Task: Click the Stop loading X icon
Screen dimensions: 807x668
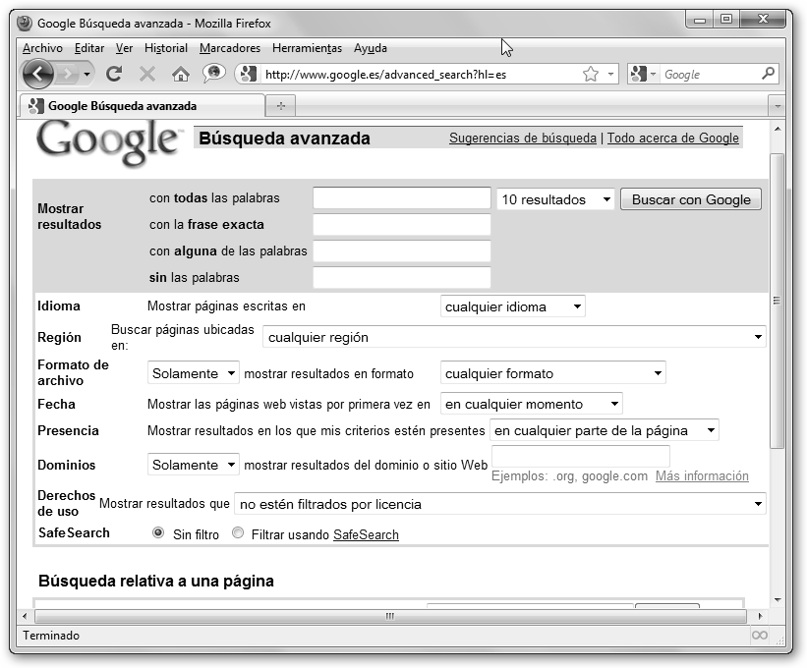Action: 147,74
